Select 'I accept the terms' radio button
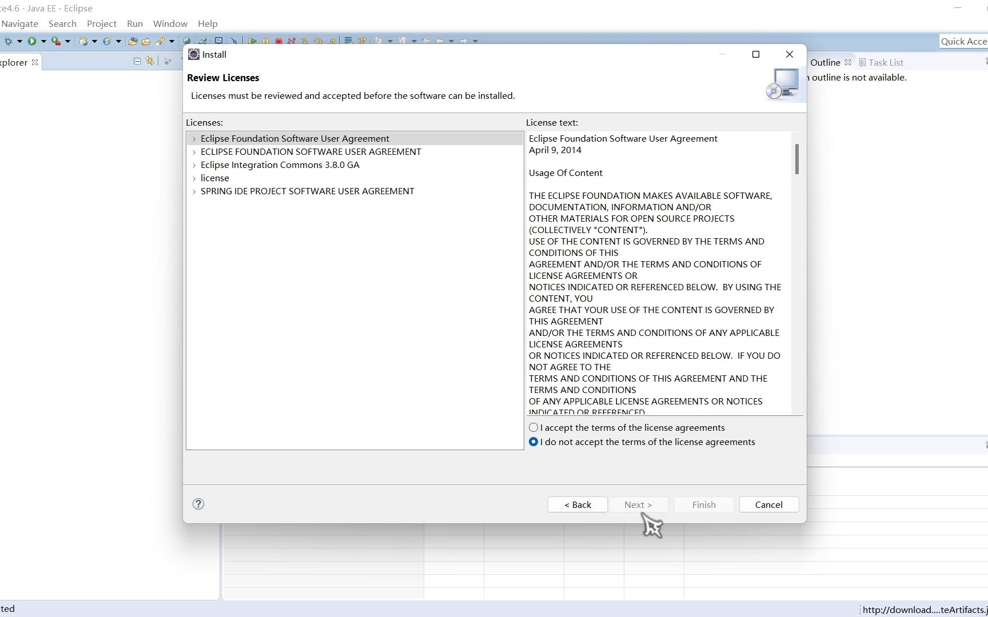 click(x=533, y=427)
